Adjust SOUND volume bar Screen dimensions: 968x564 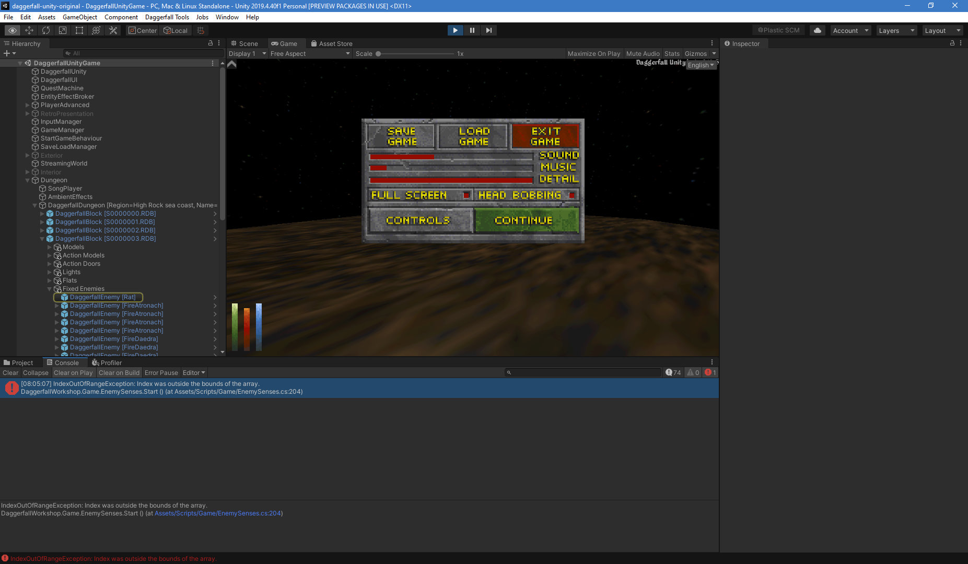click(x=450, y=157)
